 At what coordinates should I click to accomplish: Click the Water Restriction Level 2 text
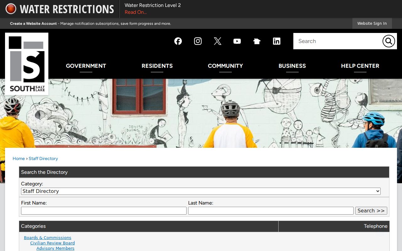153,5
